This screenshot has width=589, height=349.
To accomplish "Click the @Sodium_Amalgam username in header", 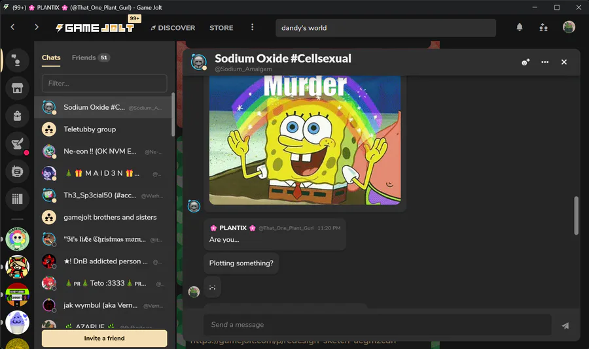I will point(243,69).
